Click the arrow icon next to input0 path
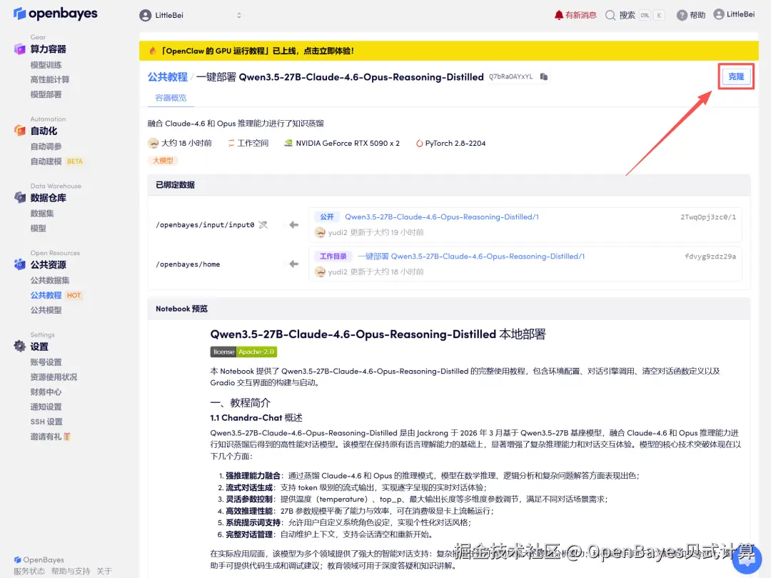The image size is (771, 578). coord(293,225)
